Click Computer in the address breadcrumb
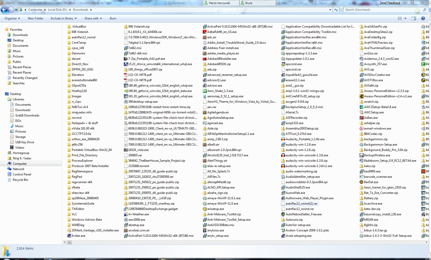 click(x=35, y=10)
